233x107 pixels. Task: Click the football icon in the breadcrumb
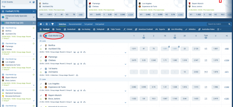tap(47, 24)
